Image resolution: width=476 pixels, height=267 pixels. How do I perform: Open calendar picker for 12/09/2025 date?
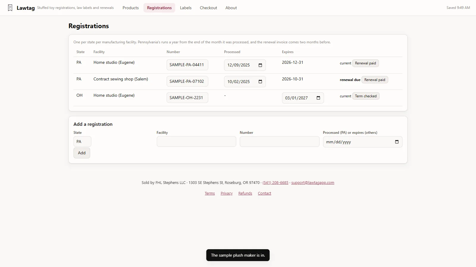point(260,65)
